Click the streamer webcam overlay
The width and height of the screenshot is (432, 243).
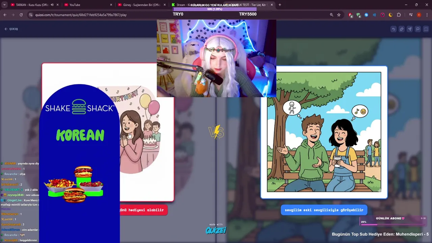click(x=216, y=58)
